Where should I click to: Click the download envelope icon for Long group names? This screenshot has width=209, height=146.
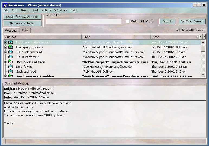point(11,47)
